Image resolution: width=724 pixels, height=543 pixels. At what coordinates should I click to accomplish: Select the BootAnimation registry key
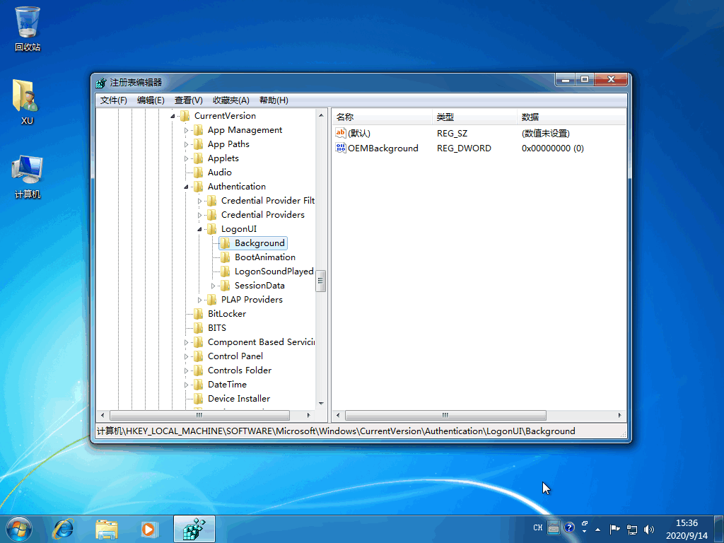[x=264, y=257]
